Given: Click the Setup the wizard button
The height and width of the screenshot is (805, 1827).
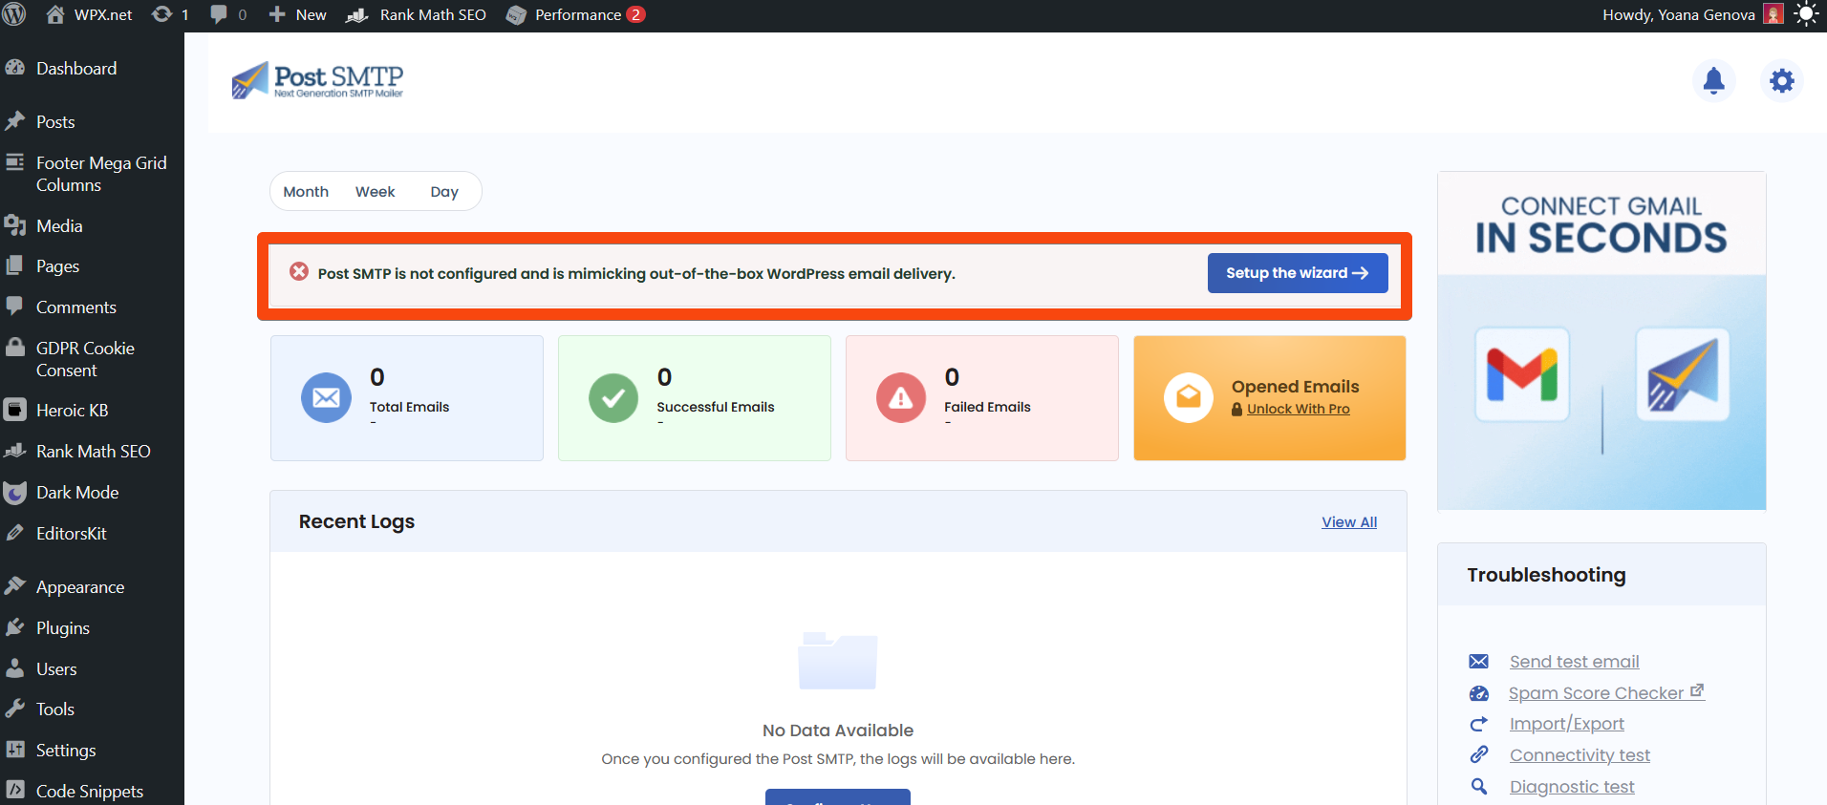Looking at the screenshot, I should click(1297, 273).
